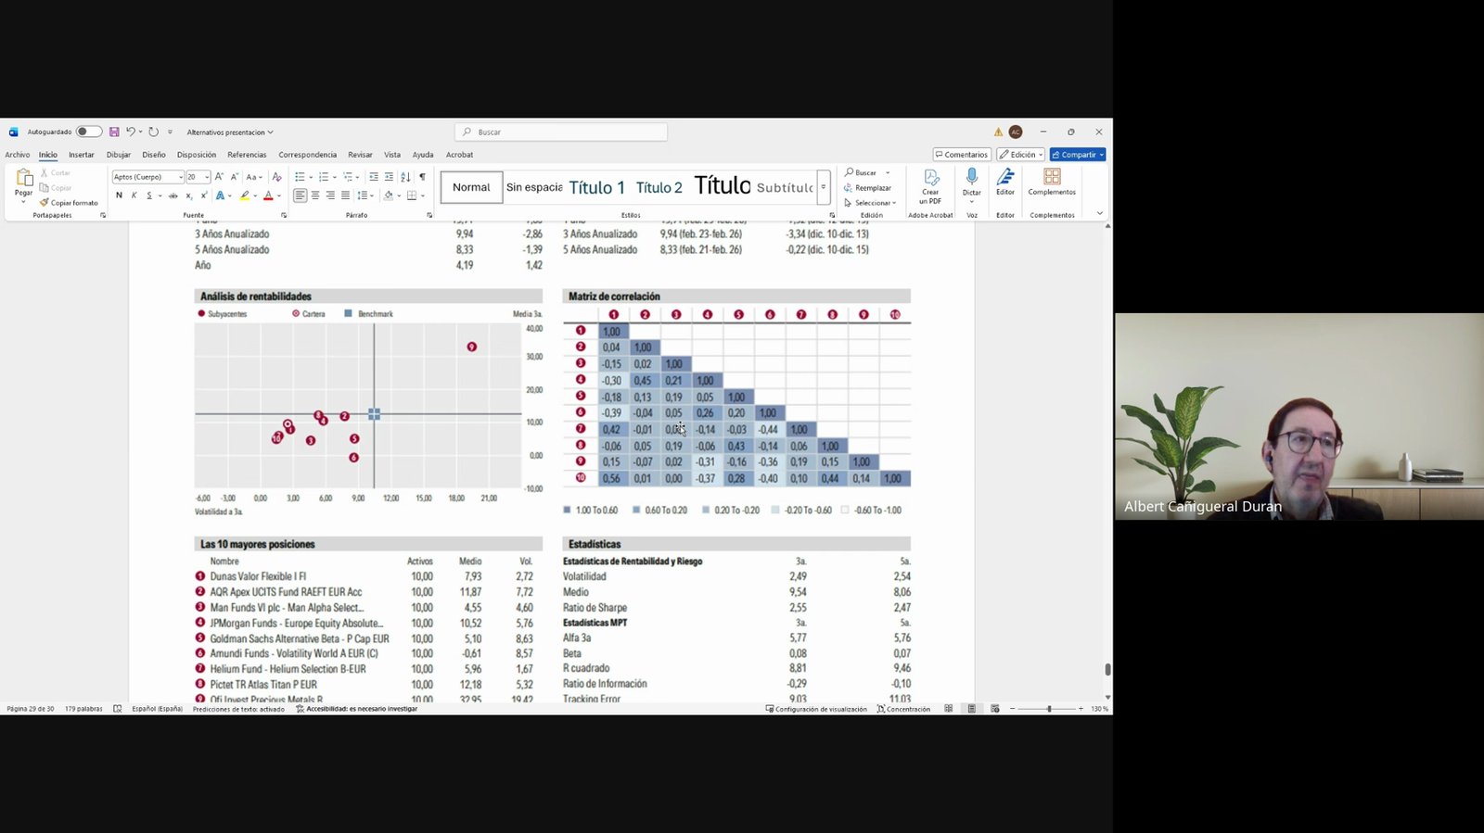Apply strikethrough formatting
This screenshot has width=1484, height=833.
click(173, 196)
